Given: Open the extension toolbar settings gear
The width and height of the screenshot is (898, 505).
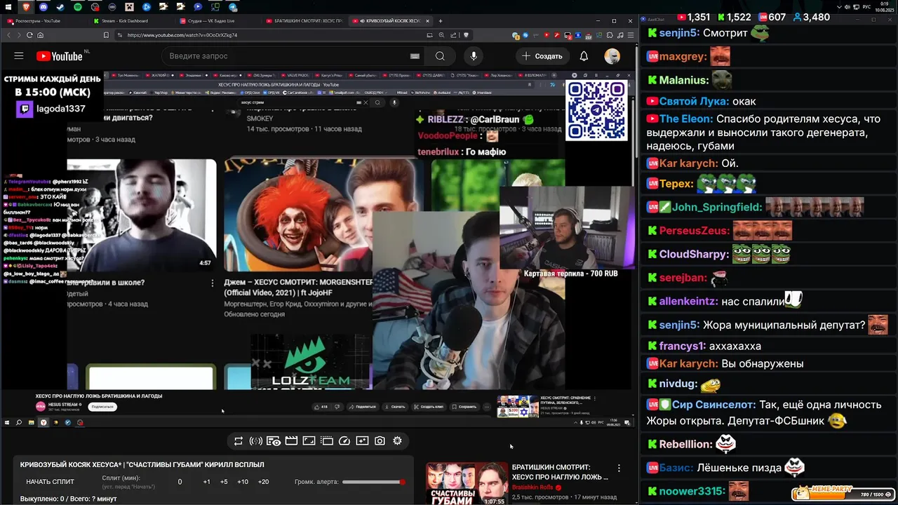Looking at the screenshot, I should point(397,441).
